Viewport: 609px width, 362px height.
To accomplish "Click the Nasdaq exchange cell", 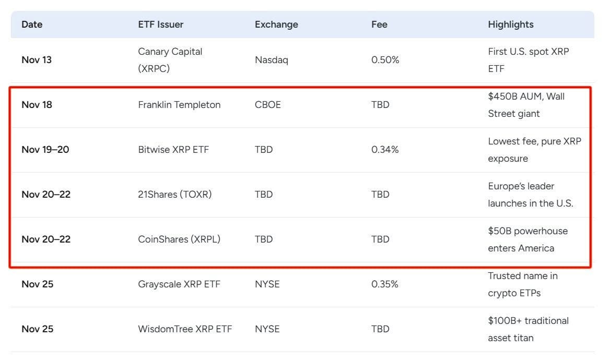I will 271,60.
